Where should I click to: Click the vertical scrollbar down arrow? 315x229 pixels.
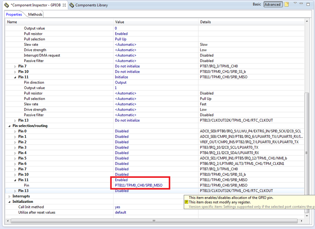[307, 216]
